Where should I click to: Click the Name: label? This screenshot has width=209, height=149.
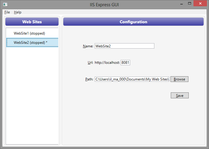pyautogui.click(x=88, y=46)
